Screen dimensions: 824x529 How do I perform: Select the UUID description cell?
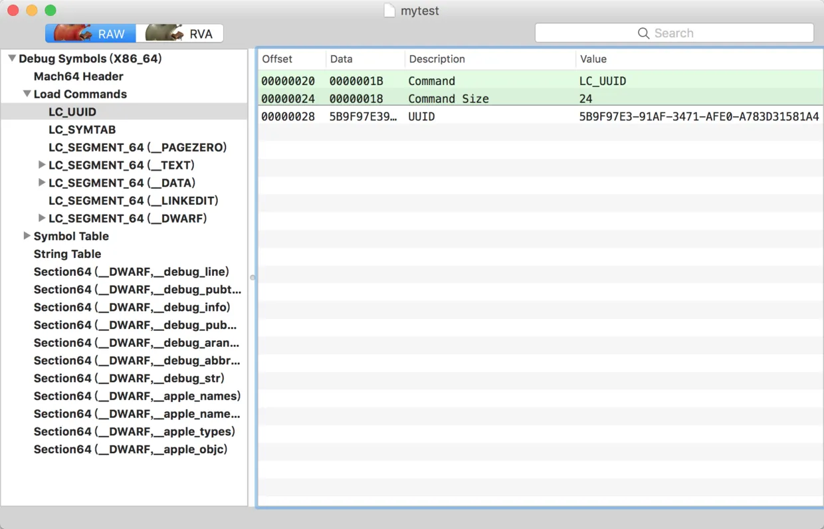421,117
